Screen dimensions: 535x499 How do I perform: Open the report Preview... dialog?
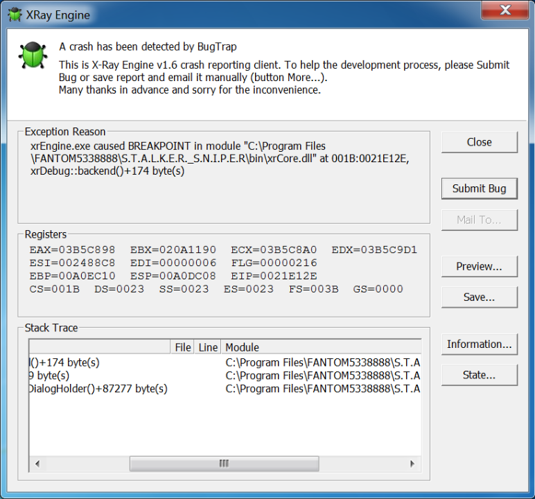pyautogui.click(x=479, y=266)
